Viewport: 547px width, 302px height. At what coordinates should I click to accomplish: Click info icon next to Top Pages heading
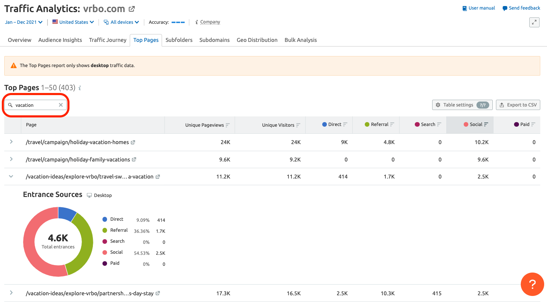click(x=80, y=88)
